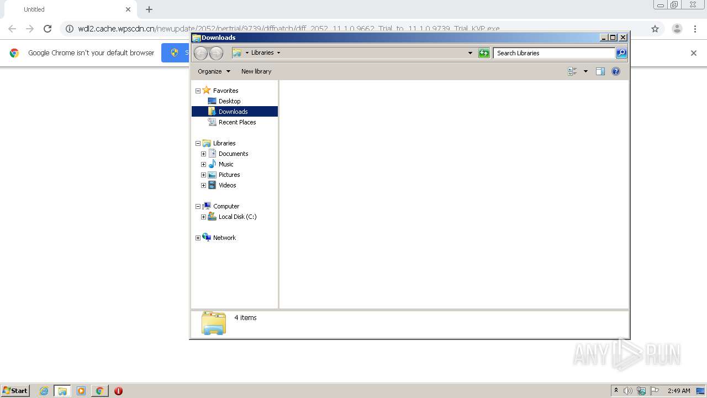
Task: Expand the Documents library
Action: 203,154
